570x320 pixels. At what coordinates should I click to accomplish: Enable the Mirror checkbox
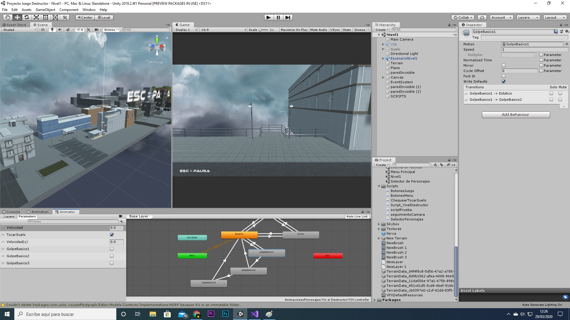coord(503,65)
